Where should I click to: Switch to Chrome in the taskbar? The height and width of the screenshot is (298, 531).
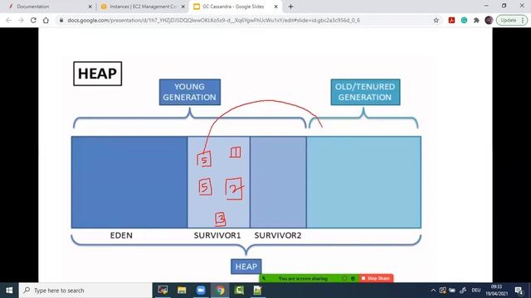coord(220,291)
